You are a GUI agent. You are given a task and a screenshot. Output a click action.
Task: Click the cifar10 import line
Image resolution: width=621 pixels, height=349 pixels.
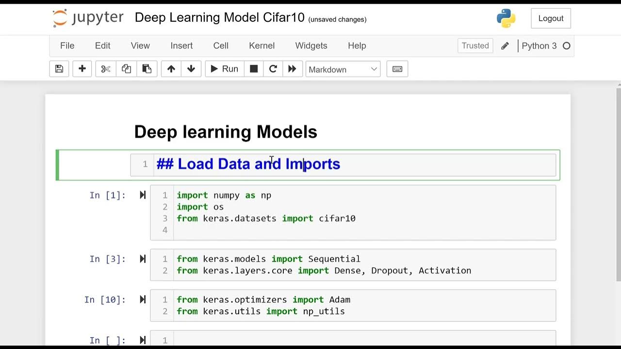[x=266, y=219]
